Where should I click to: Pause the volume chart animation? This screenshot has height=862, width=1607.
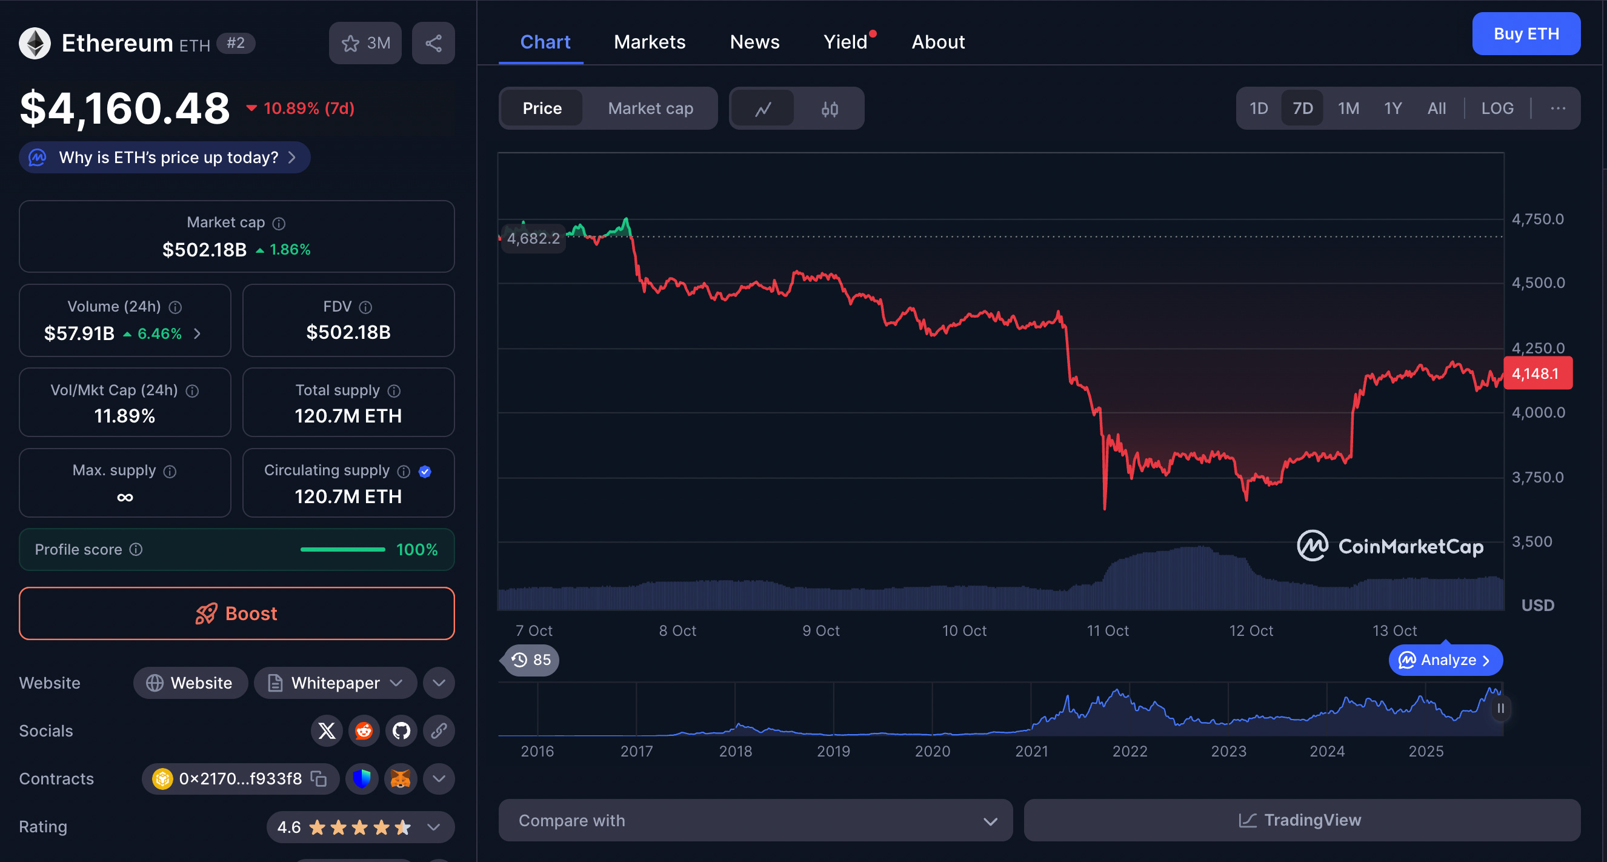tap(1502, 709)
